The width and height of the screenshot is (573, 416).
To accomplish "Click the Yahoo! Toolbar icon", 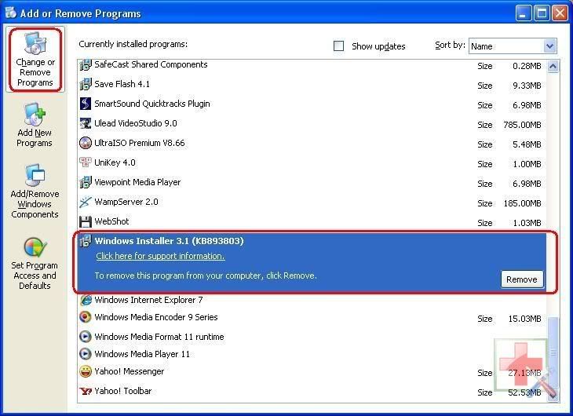I will [x=86, y=391].
